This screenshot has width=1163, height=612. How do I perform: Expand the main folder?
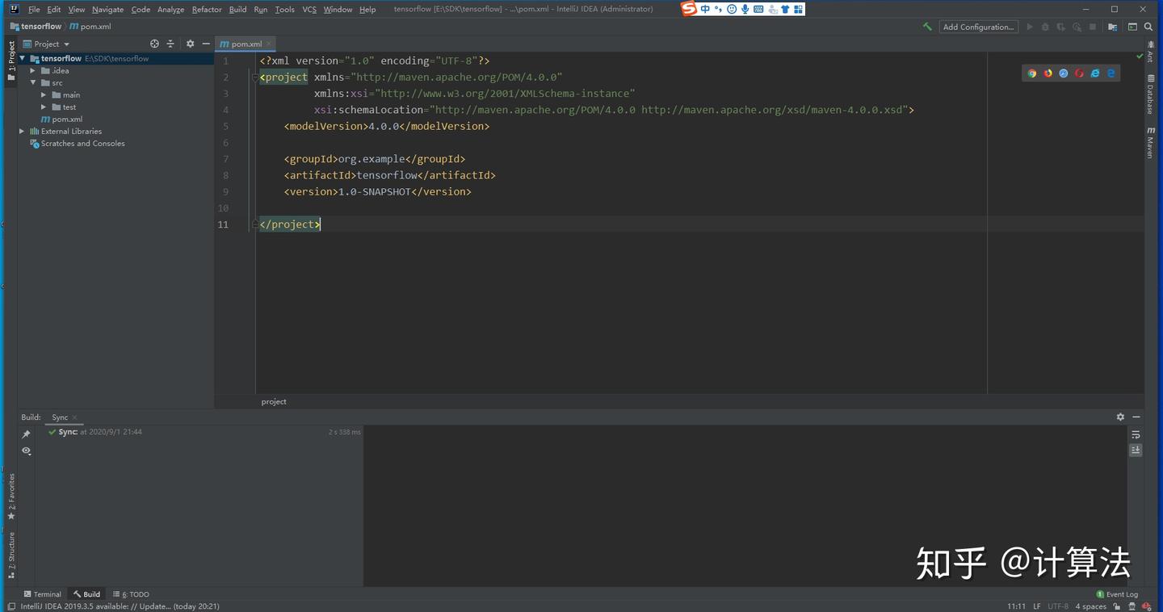tap(44, 94)
